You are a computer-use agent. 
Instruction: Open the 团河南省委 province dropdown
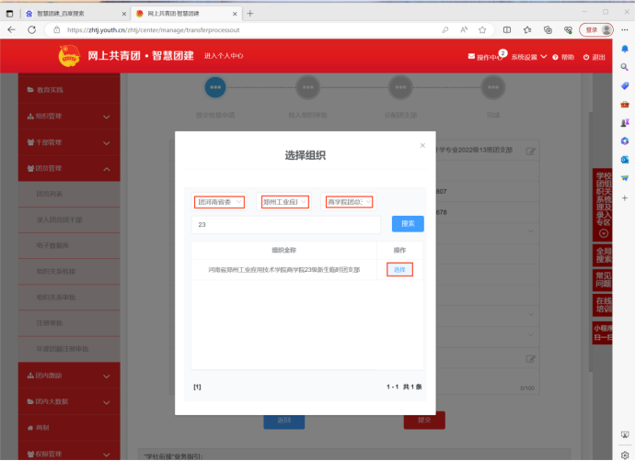tap(219, 202)
